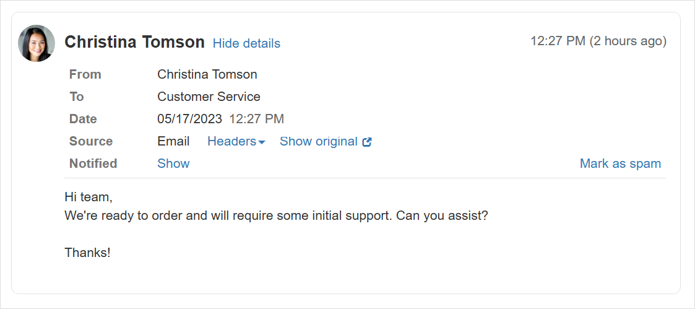Click the sentence about initial support
The width and height of the screenshot is (695, 309).
click(276, 216)
